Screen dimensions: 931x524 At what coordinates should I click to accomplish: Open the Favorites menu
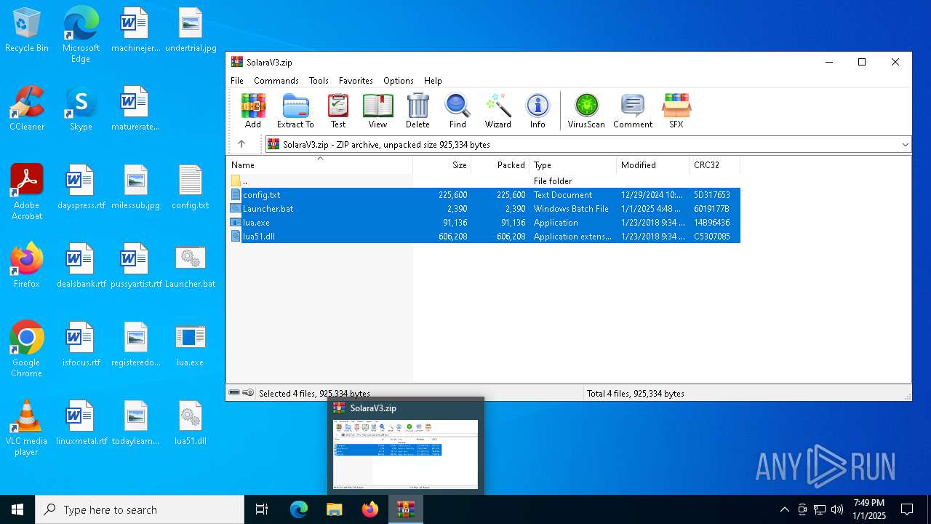[356, 81]
